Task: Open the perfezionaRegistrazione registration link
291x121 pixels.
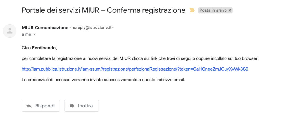Action: (135, 69)
